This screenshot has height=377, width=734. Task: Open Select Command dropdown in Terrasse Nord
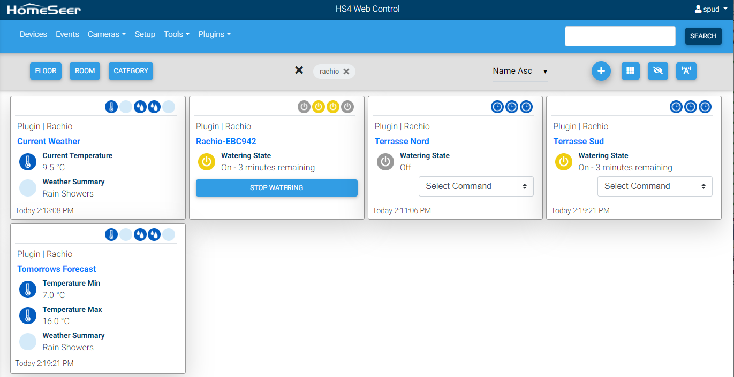pos(476,186)
